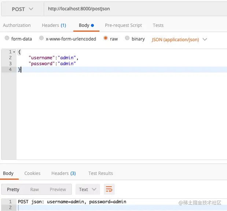The width and height of the screenshot is (227, 211).
Task: Click line number 2 in request editor
Action: click(10, 58)
